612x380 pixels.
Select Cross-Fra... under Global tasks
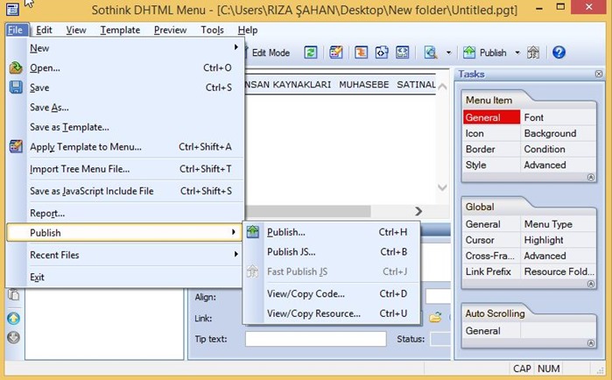click(491, 256)
